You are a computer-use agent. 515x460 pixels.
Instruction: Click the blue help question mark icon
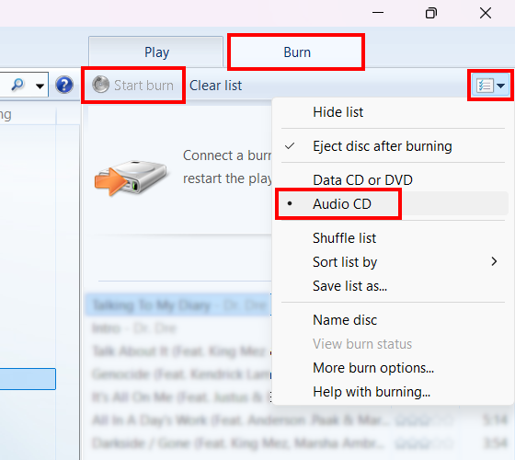64,85
